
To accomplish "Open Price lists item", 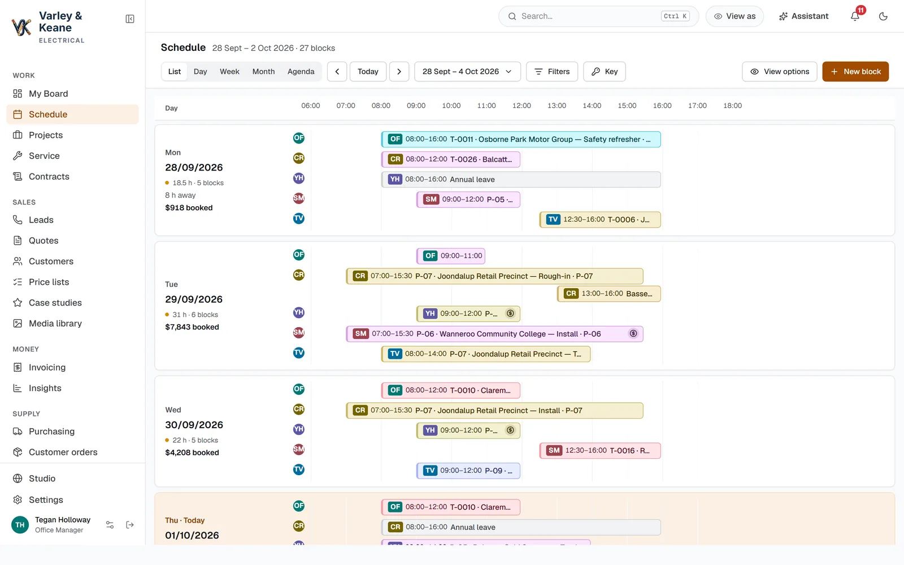I will pos(72,282).
